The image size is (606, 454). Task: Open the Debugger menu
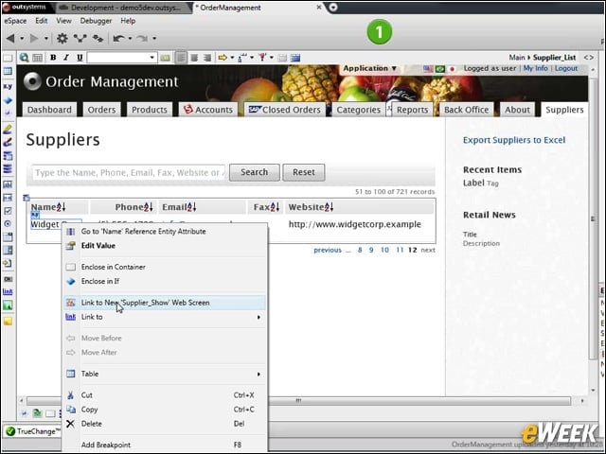coord(96,21)
